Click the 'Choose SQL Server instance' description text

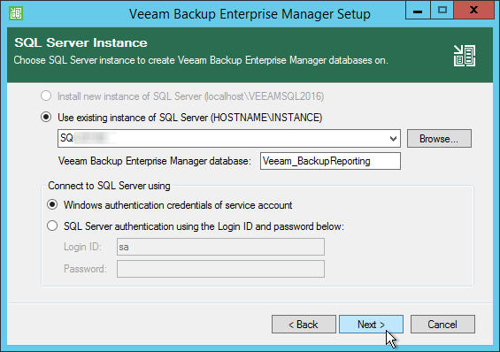pyautogui.click(x=201, y=60)
